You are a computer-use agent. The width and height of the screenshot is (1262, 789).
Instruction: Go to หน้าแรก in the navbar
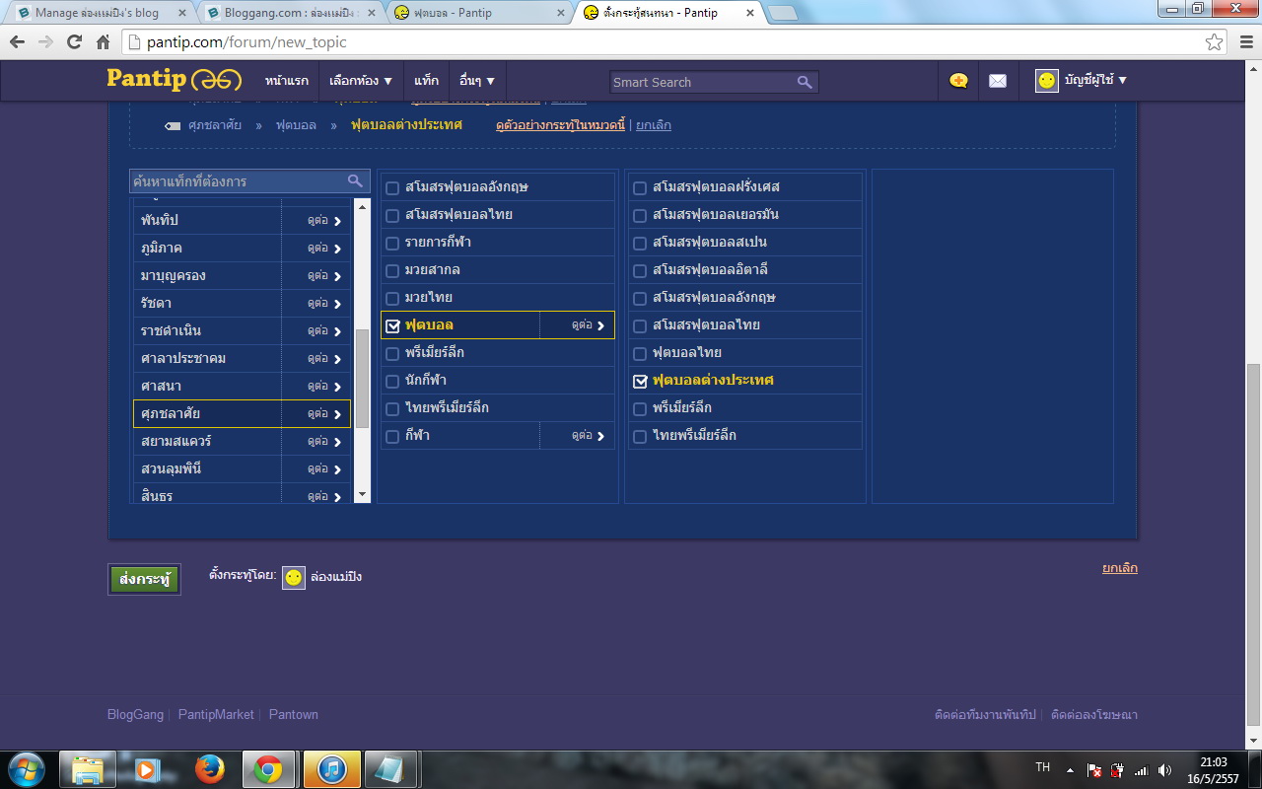pos(287,81)
